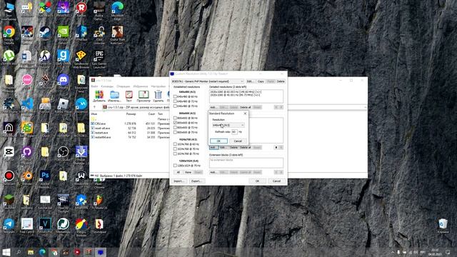Close the Standard Resolution dialog

245,114
